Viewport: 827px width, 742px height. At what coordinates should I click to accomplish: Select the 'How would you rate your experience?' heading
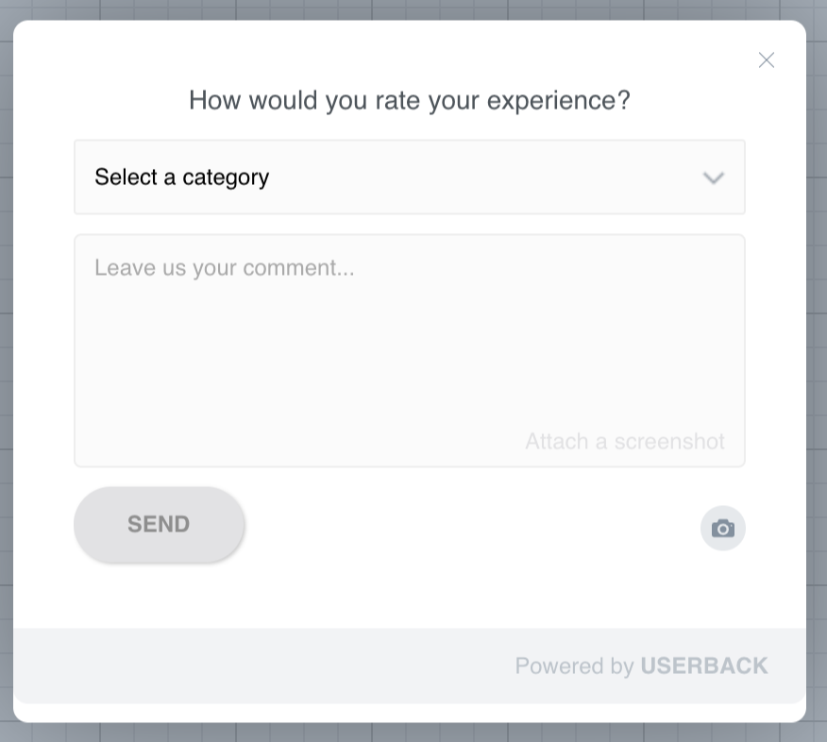[x=410, y=100]
